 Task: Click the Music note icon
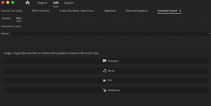tap(104, 71)
